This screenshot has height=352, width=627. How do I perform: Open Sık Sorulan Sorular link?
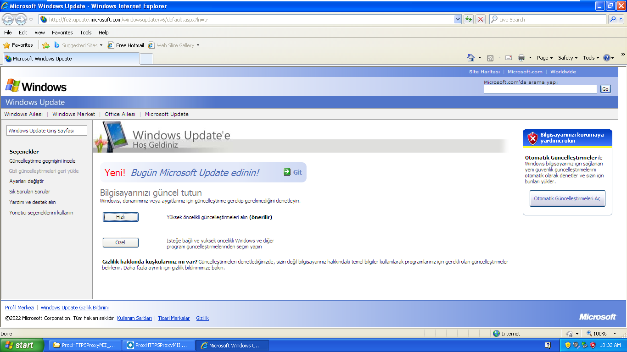pos(30,192)
